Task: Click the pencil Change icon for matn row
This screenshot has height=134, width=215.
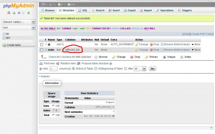Action: (137, 50)
